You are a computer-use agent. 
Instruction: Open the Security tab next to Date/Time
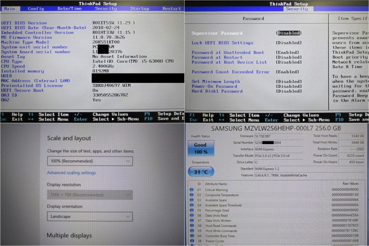click(x=106, y=9)
